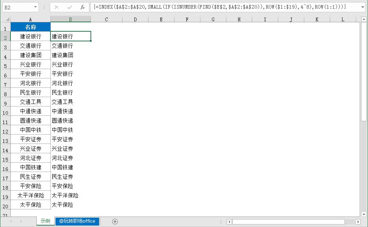Click the Insert Function fx icon

tap(83, 7)
